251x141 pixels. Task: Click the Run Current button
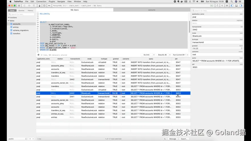coord(179,55)
